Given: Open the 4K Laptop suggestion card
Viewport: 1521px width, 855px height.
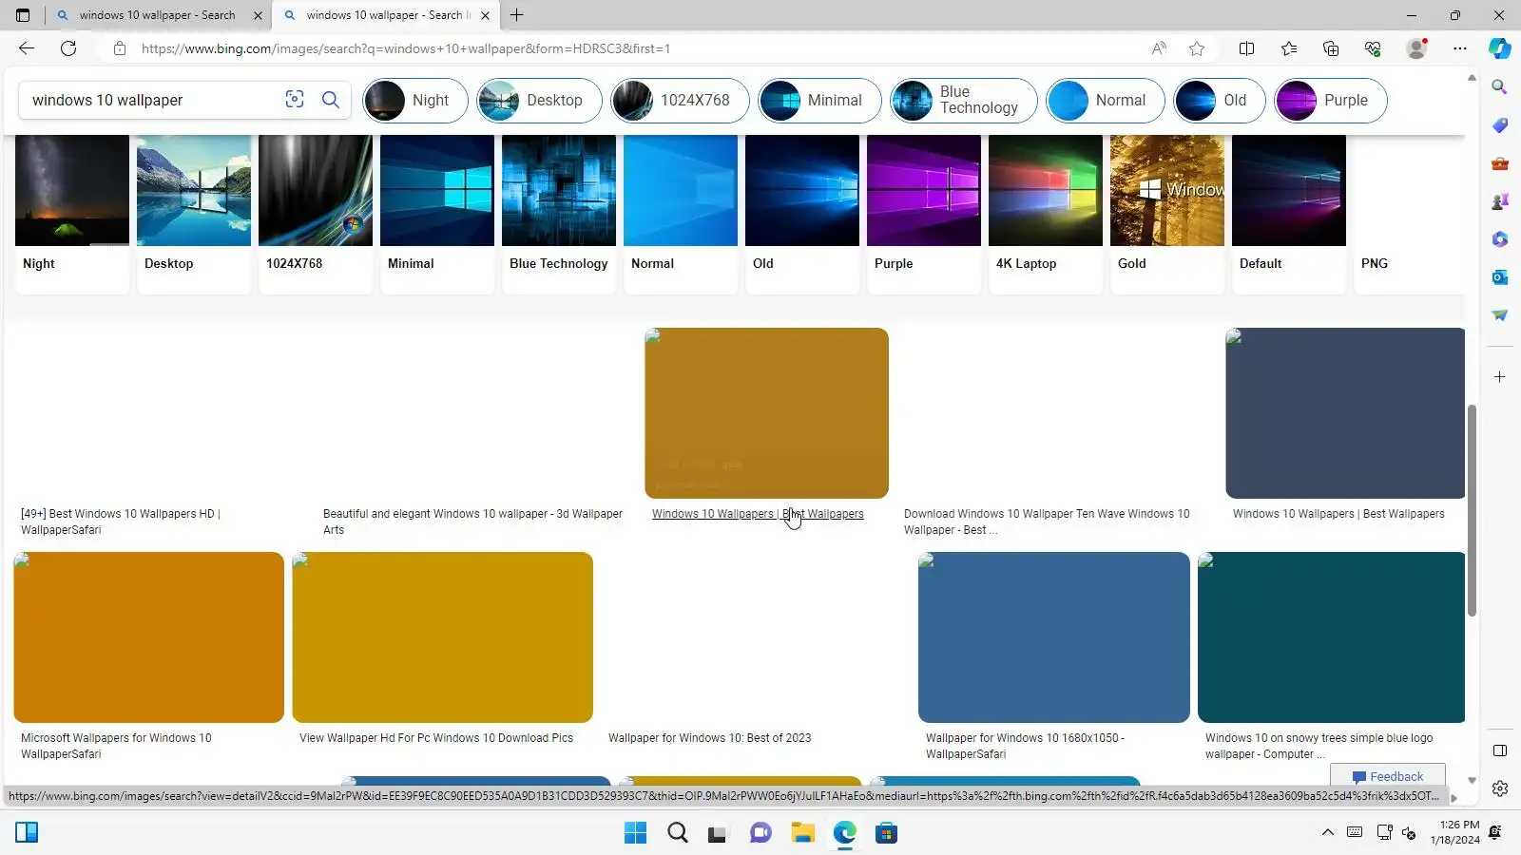Looking at the screenshot, I should click(1046, 214).
